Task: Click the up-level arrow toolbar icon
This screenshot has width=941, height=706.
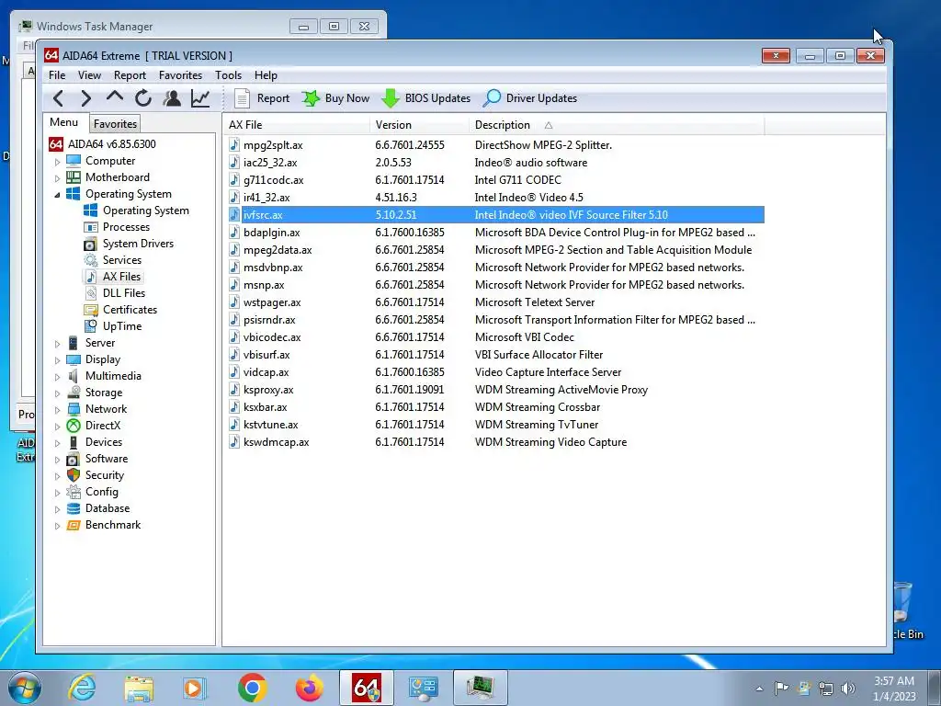Action: pos(115,97)
